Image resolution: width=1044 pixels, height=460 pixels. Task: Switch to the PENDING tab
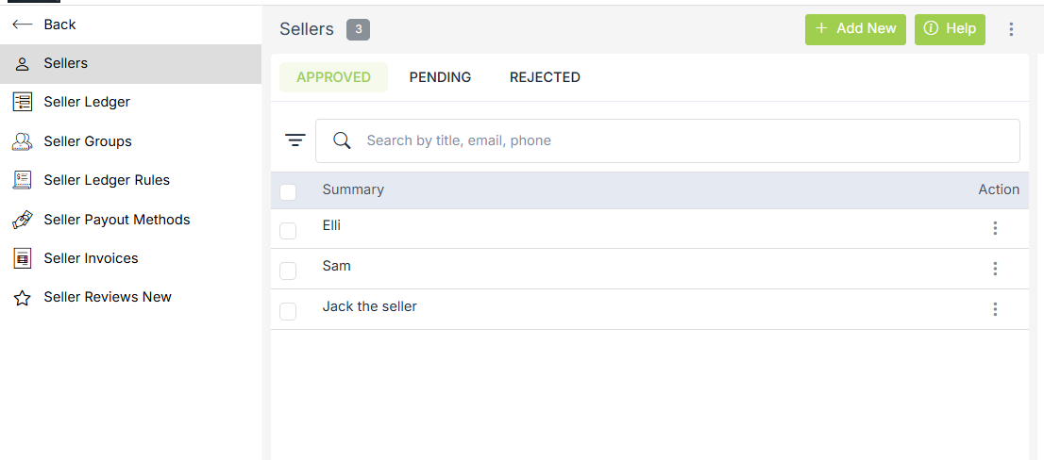click(440, 77)
